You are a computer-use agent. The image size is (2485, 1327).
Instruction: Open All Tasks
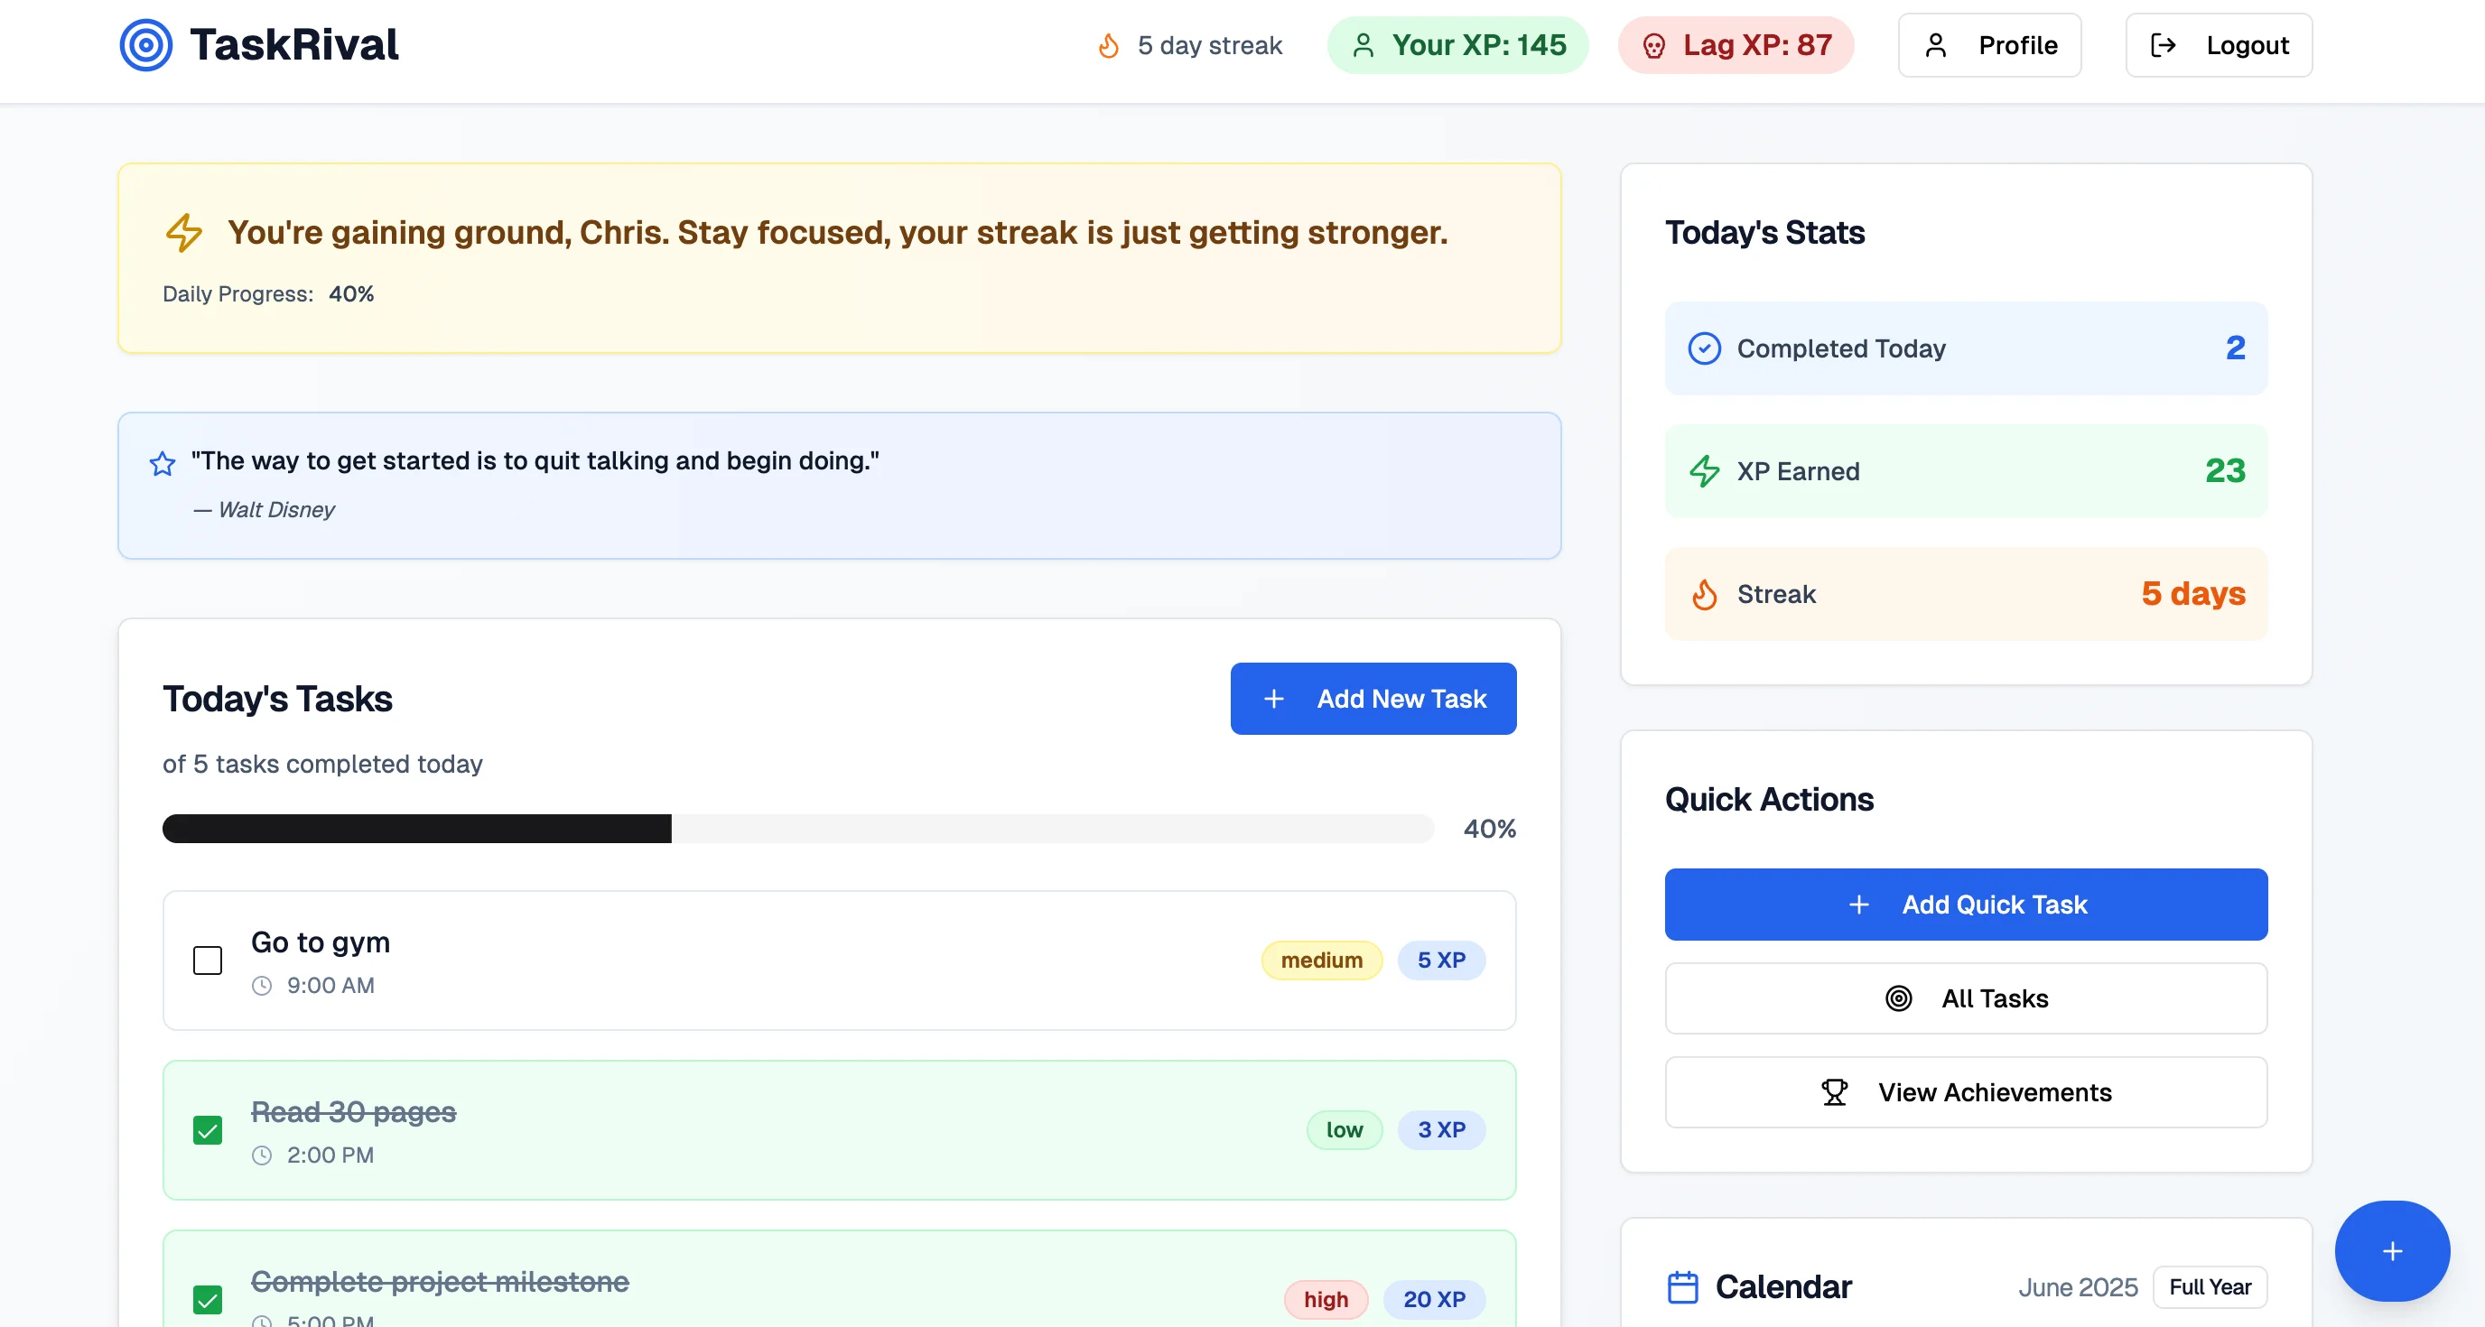(1965, 998)
